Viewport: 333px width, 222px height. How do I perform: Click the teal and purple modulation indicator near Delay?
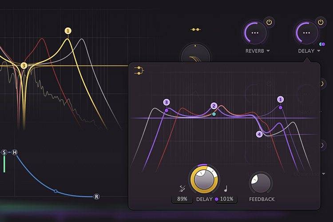click(x=322, y=44)
